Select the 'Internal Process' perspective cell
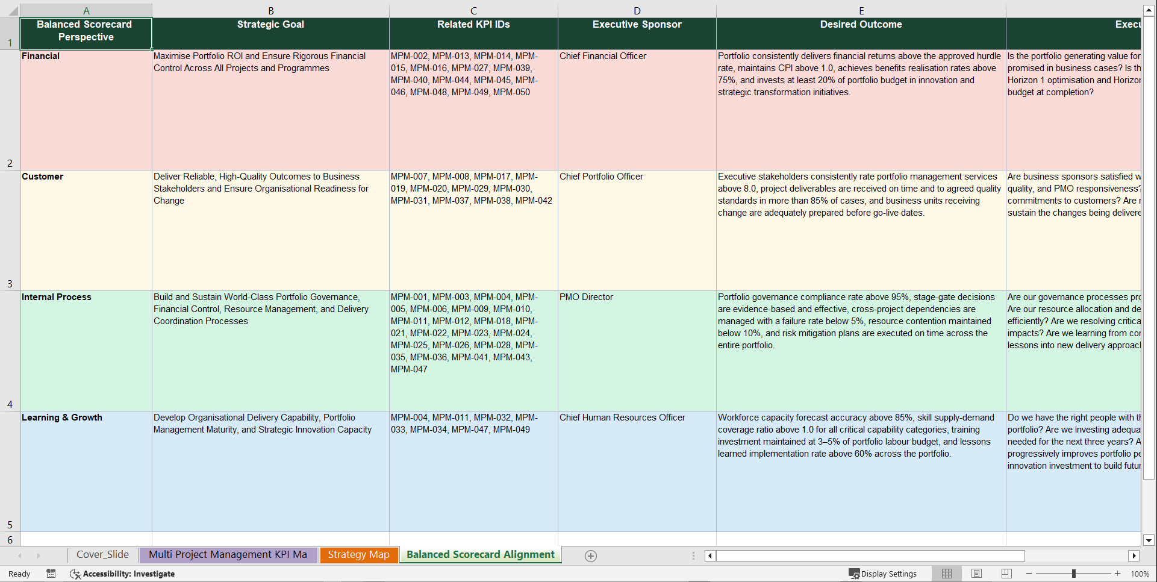 pyautogui.click(x=86, y=351)
